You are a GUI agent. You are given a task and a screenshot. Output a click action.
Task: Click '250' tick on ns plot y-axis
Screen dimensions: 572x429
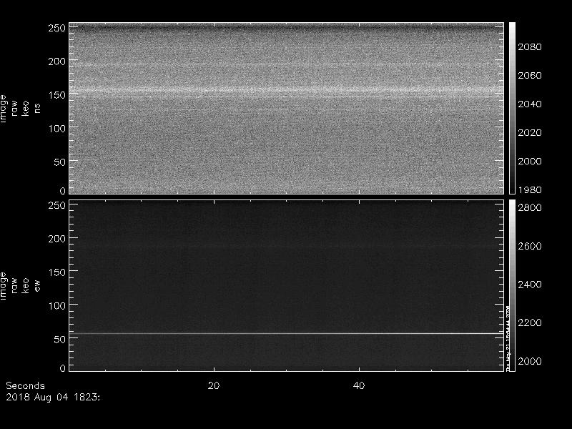pyautogui.click(x=57, y=28)
